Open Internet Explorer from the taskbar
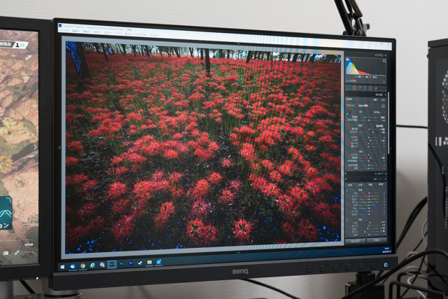The width and height of the screenshot is (448, 299). pyautogui.click(x=92, y=265)
